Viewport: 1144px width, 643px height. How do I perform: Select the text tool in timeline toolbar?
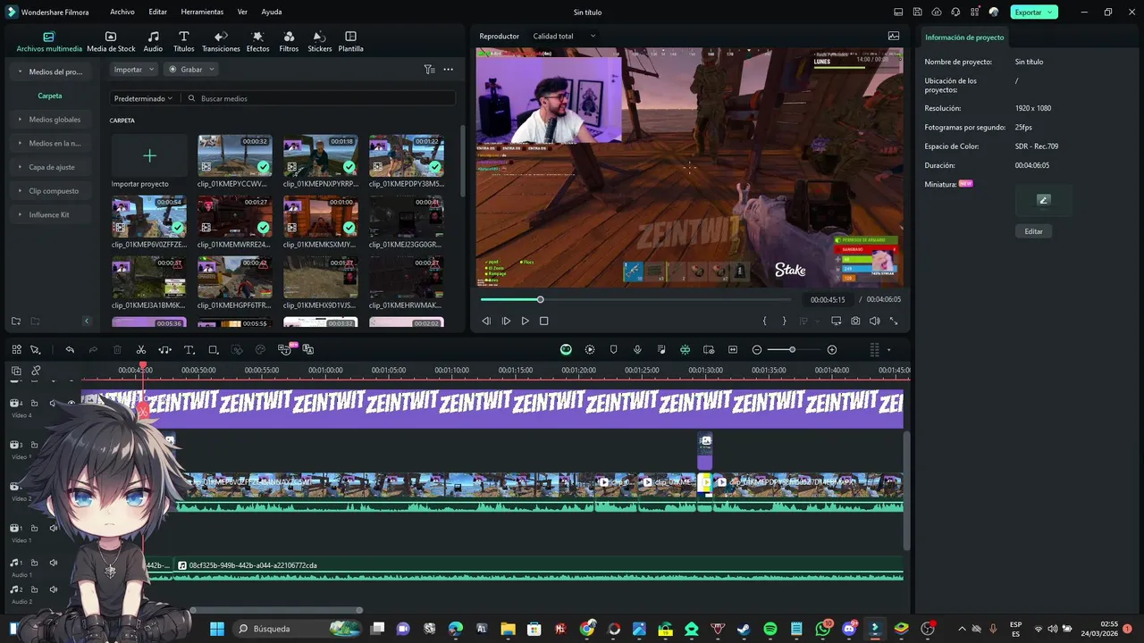[x=189, y=350]
